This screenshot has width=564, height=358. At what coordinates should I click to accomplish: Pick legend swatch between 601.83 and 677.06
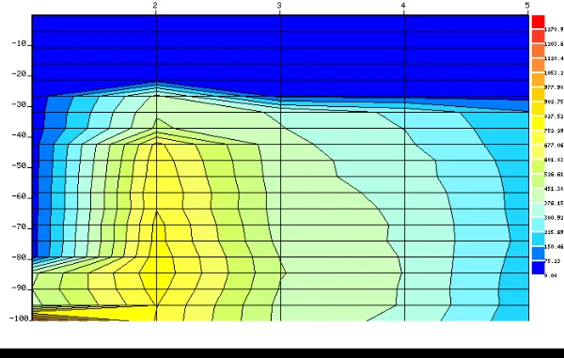click(x=538, y=152)
